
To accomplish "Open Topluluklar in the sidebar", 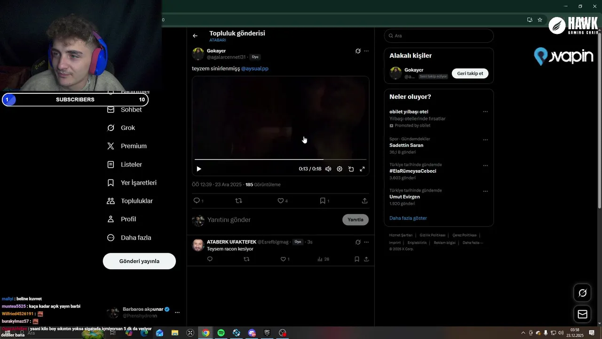I will coord(130,201).
